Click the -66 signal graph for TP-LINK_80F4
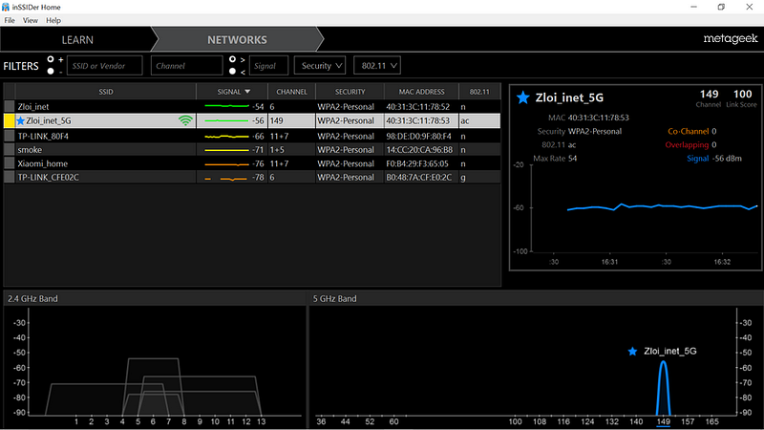This screenshot has width=764, height=430. click(226, 137)
